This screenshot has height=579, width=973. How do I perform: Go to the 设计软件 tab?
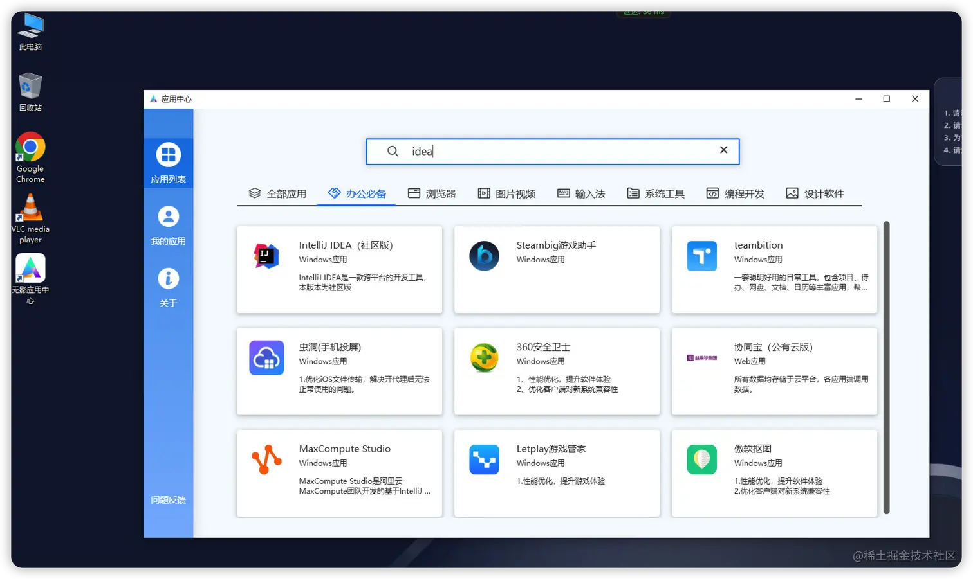(815, 193)
